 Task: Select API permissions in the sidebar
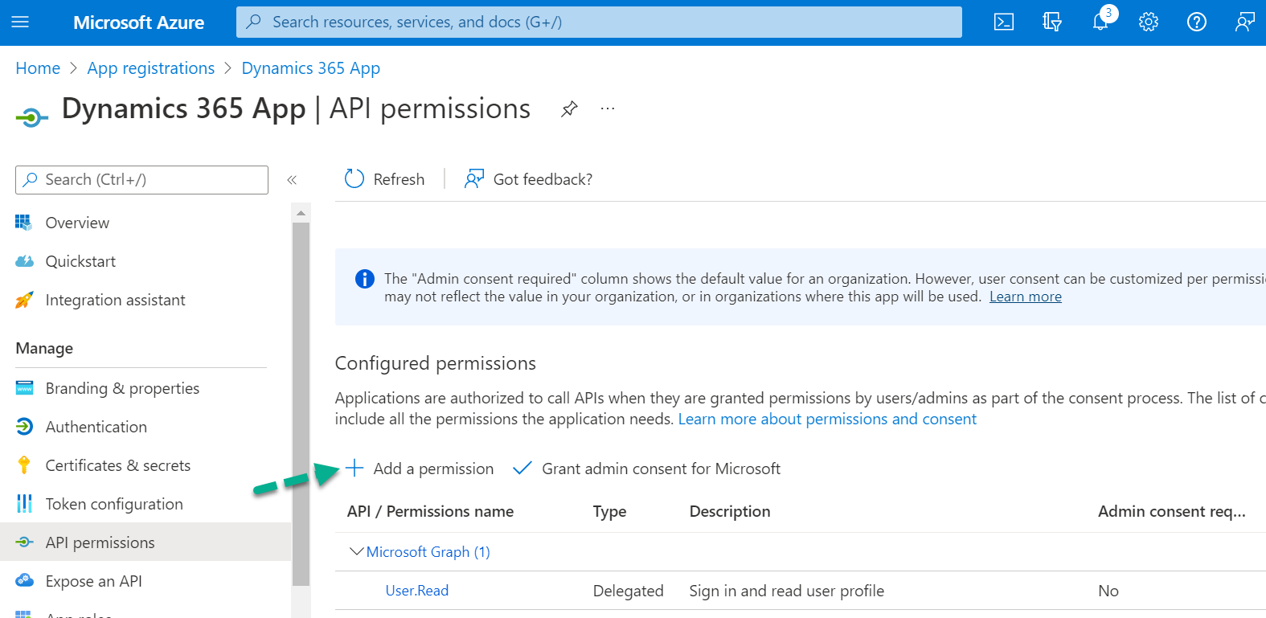145,542
